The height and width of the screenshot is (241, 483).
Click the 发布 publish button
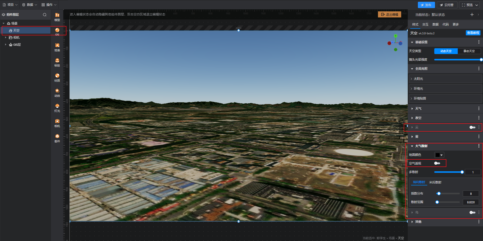pos(426,5)
